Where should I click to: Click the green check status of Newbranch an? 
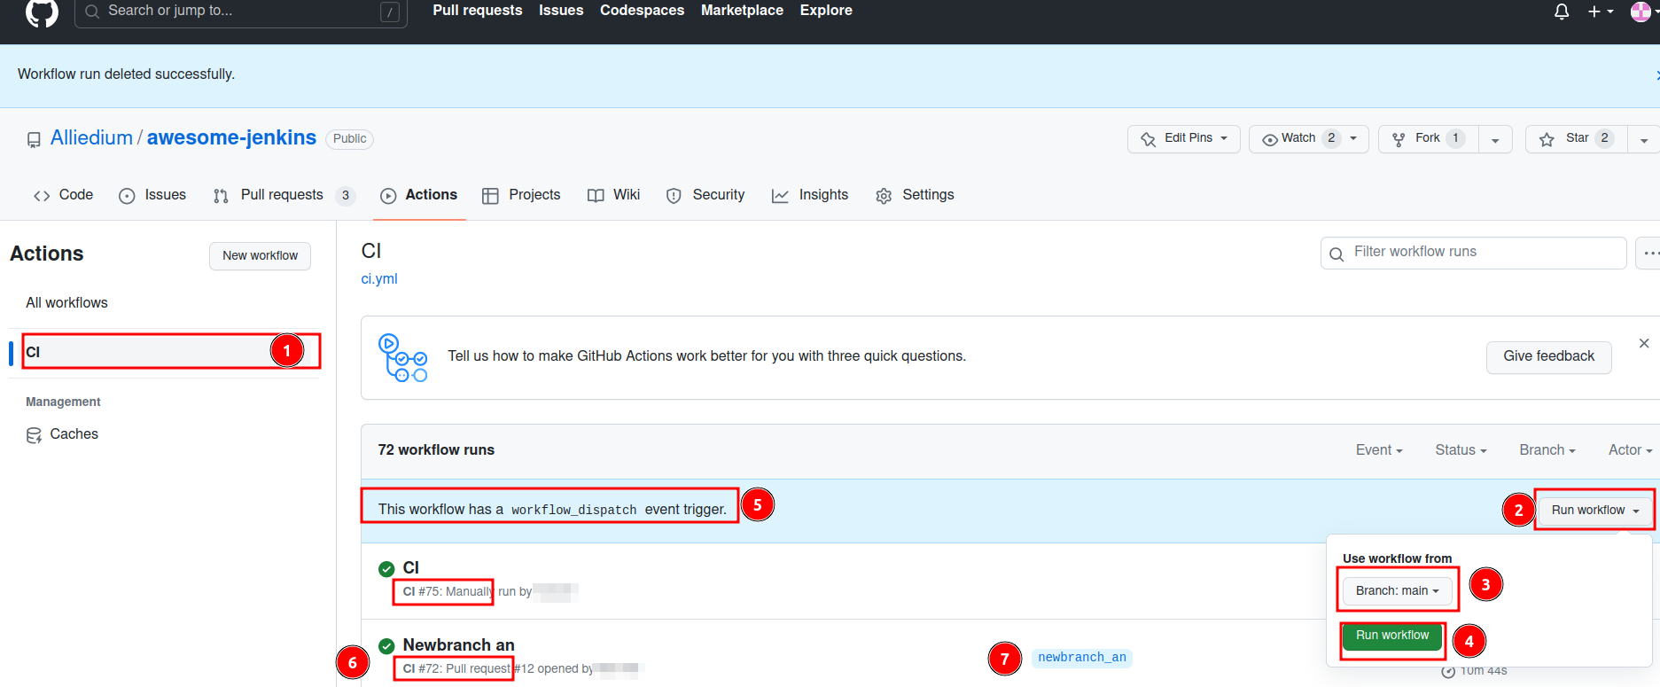tap(386, 646)
